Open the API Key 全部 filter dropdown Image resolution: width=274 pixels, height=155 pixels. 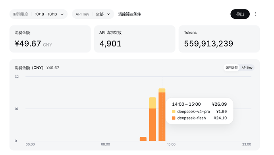[x=93, y=14]
